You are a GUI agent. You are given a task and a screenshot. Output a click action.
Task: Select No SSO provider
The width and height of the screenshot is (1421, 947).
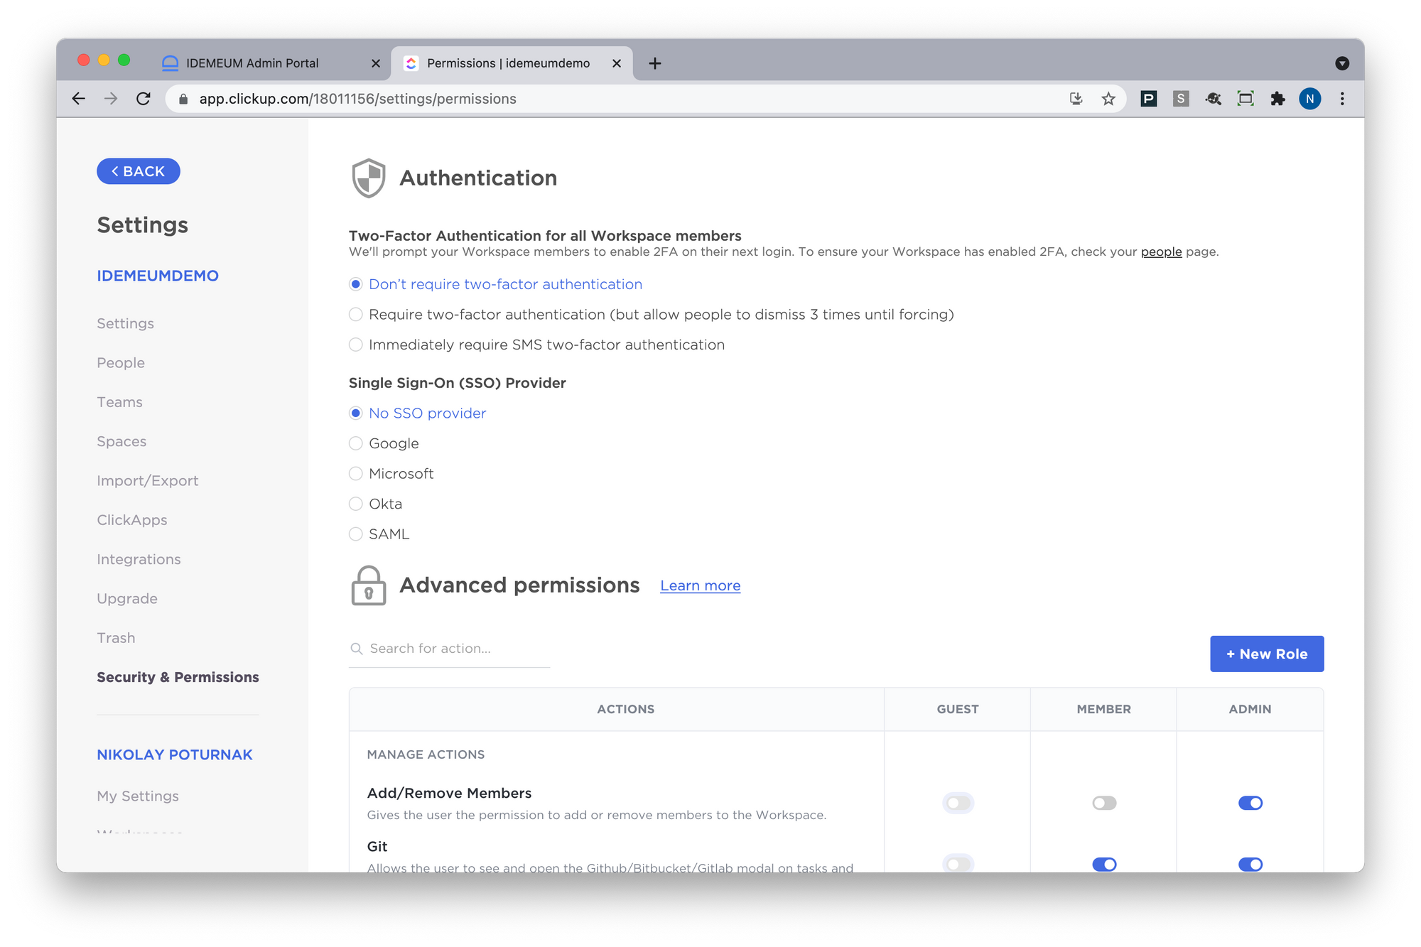click(x=356, y=413)
